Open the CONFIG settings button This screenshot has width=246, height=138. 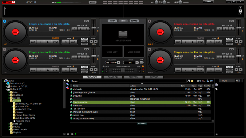click(208, 2)
